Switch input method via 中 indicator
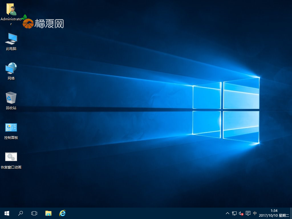This screenshot has width=292, height=219. [x=255, y=213]
